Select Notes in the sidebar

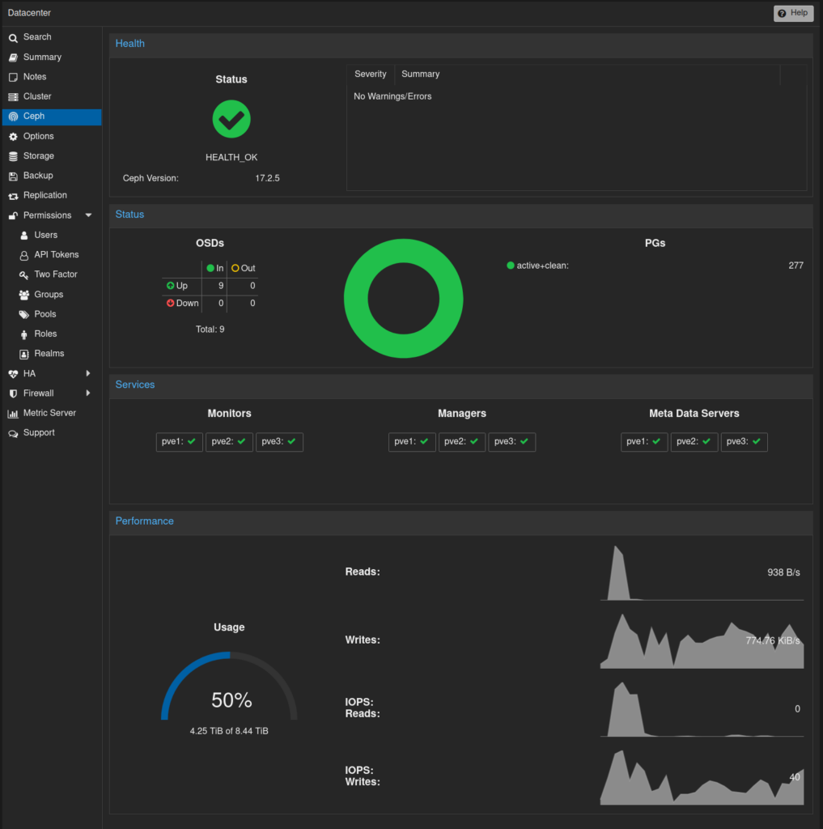coord(52,77)
